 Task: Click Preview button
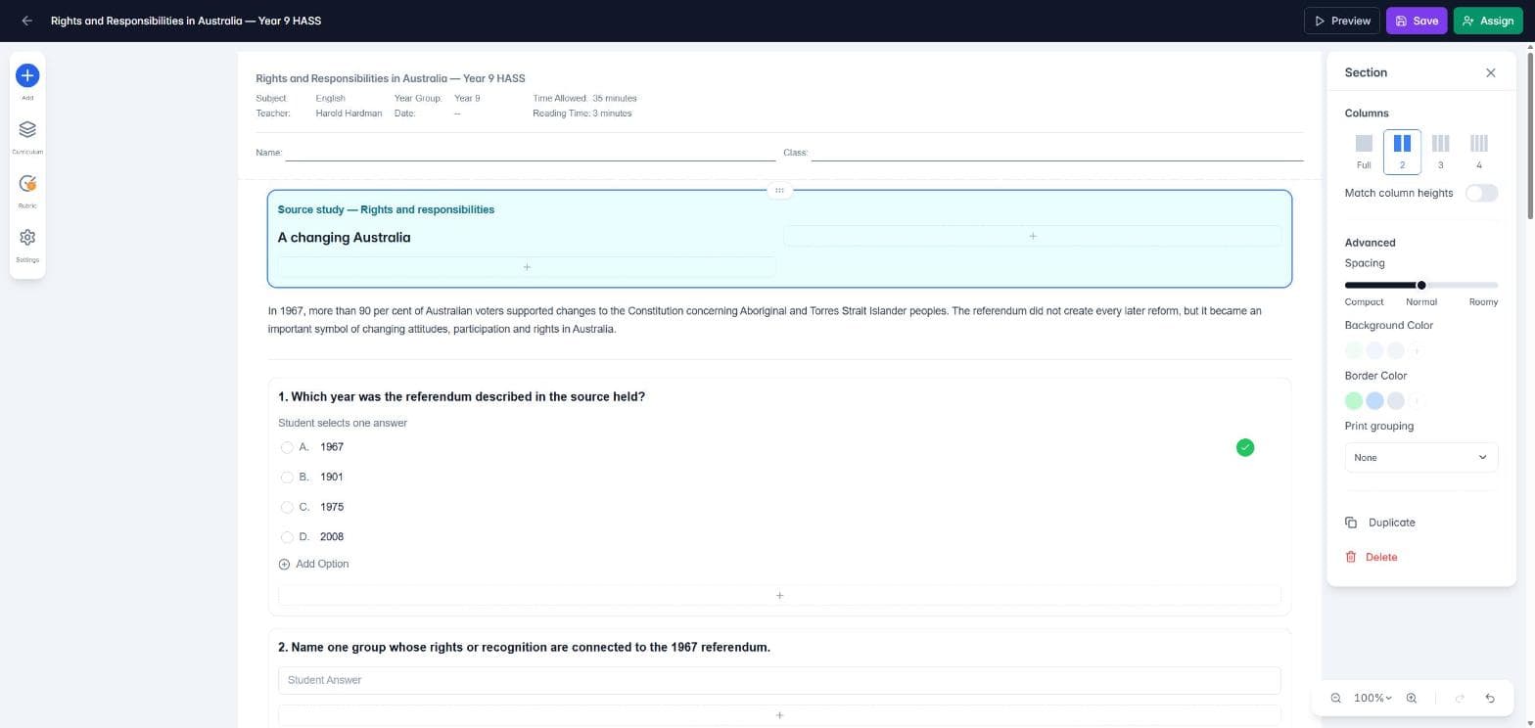click(1341, 21)
